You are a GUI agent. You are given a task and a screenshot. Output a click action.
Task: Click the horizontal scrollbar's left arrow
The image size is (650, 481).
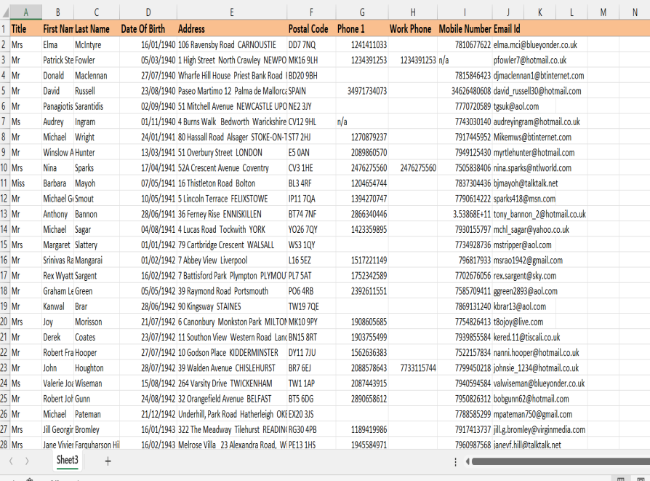468,461
